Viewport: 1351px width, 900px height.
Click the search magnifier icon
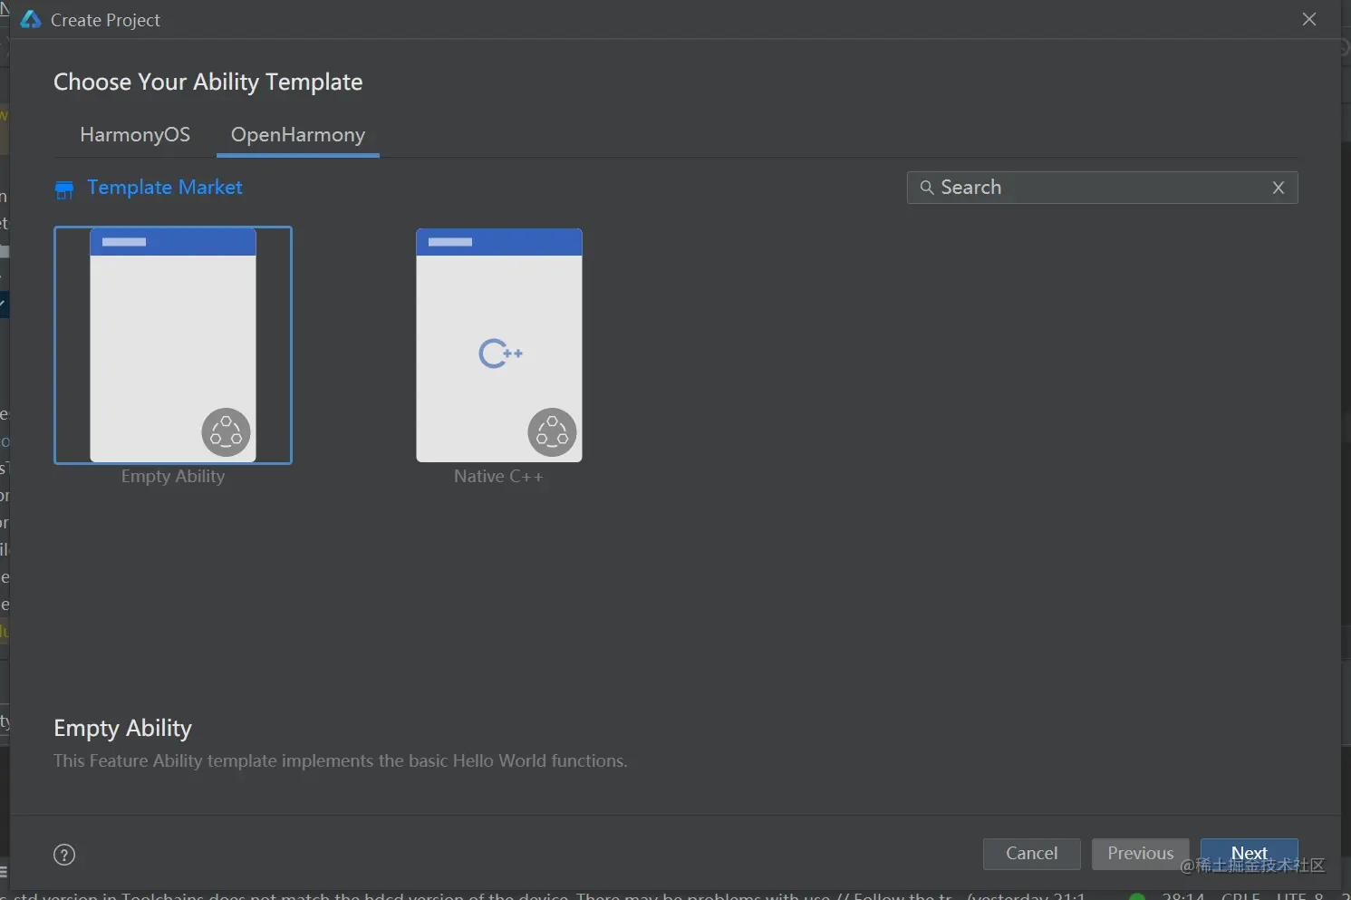pos(927,188)
